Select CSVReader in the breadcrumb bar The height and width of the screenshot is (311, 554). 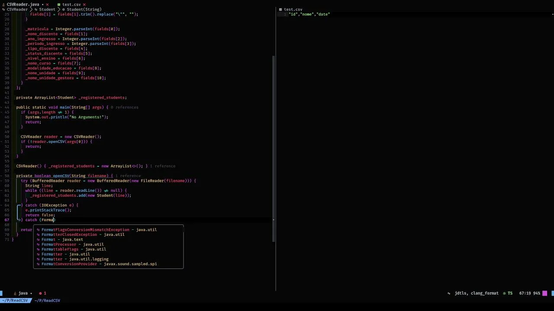(17, 9)
